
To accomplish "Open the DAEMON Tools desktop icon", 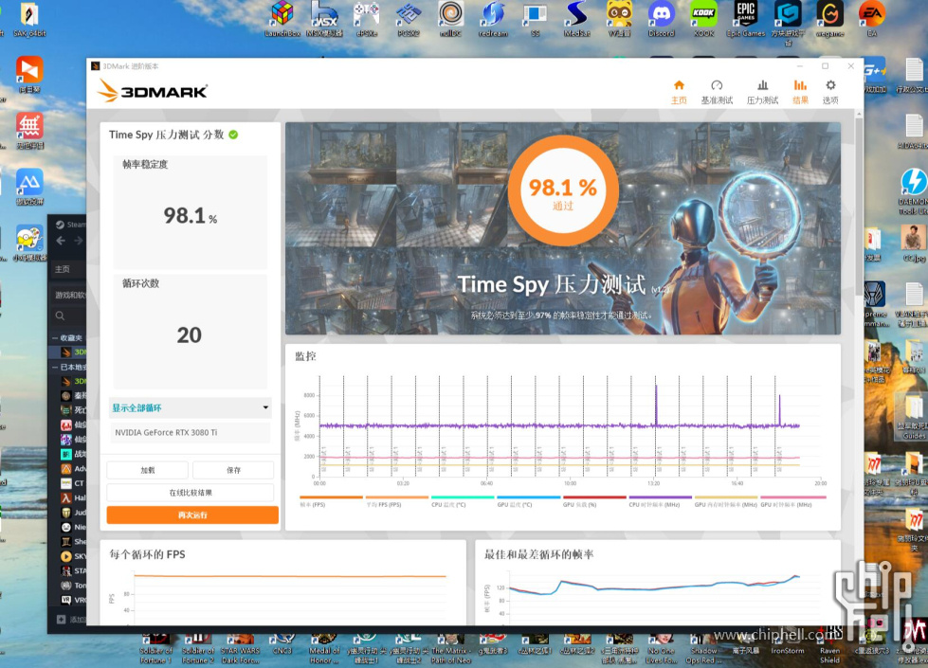I will click(913, 191).
